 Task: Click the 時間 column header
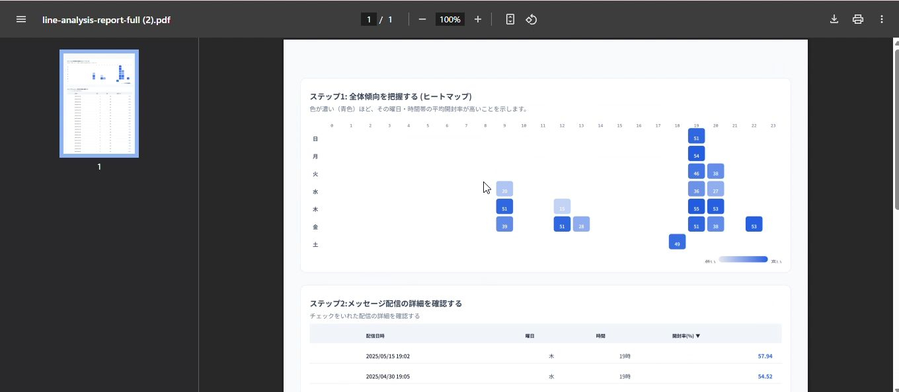click(600, 336)
